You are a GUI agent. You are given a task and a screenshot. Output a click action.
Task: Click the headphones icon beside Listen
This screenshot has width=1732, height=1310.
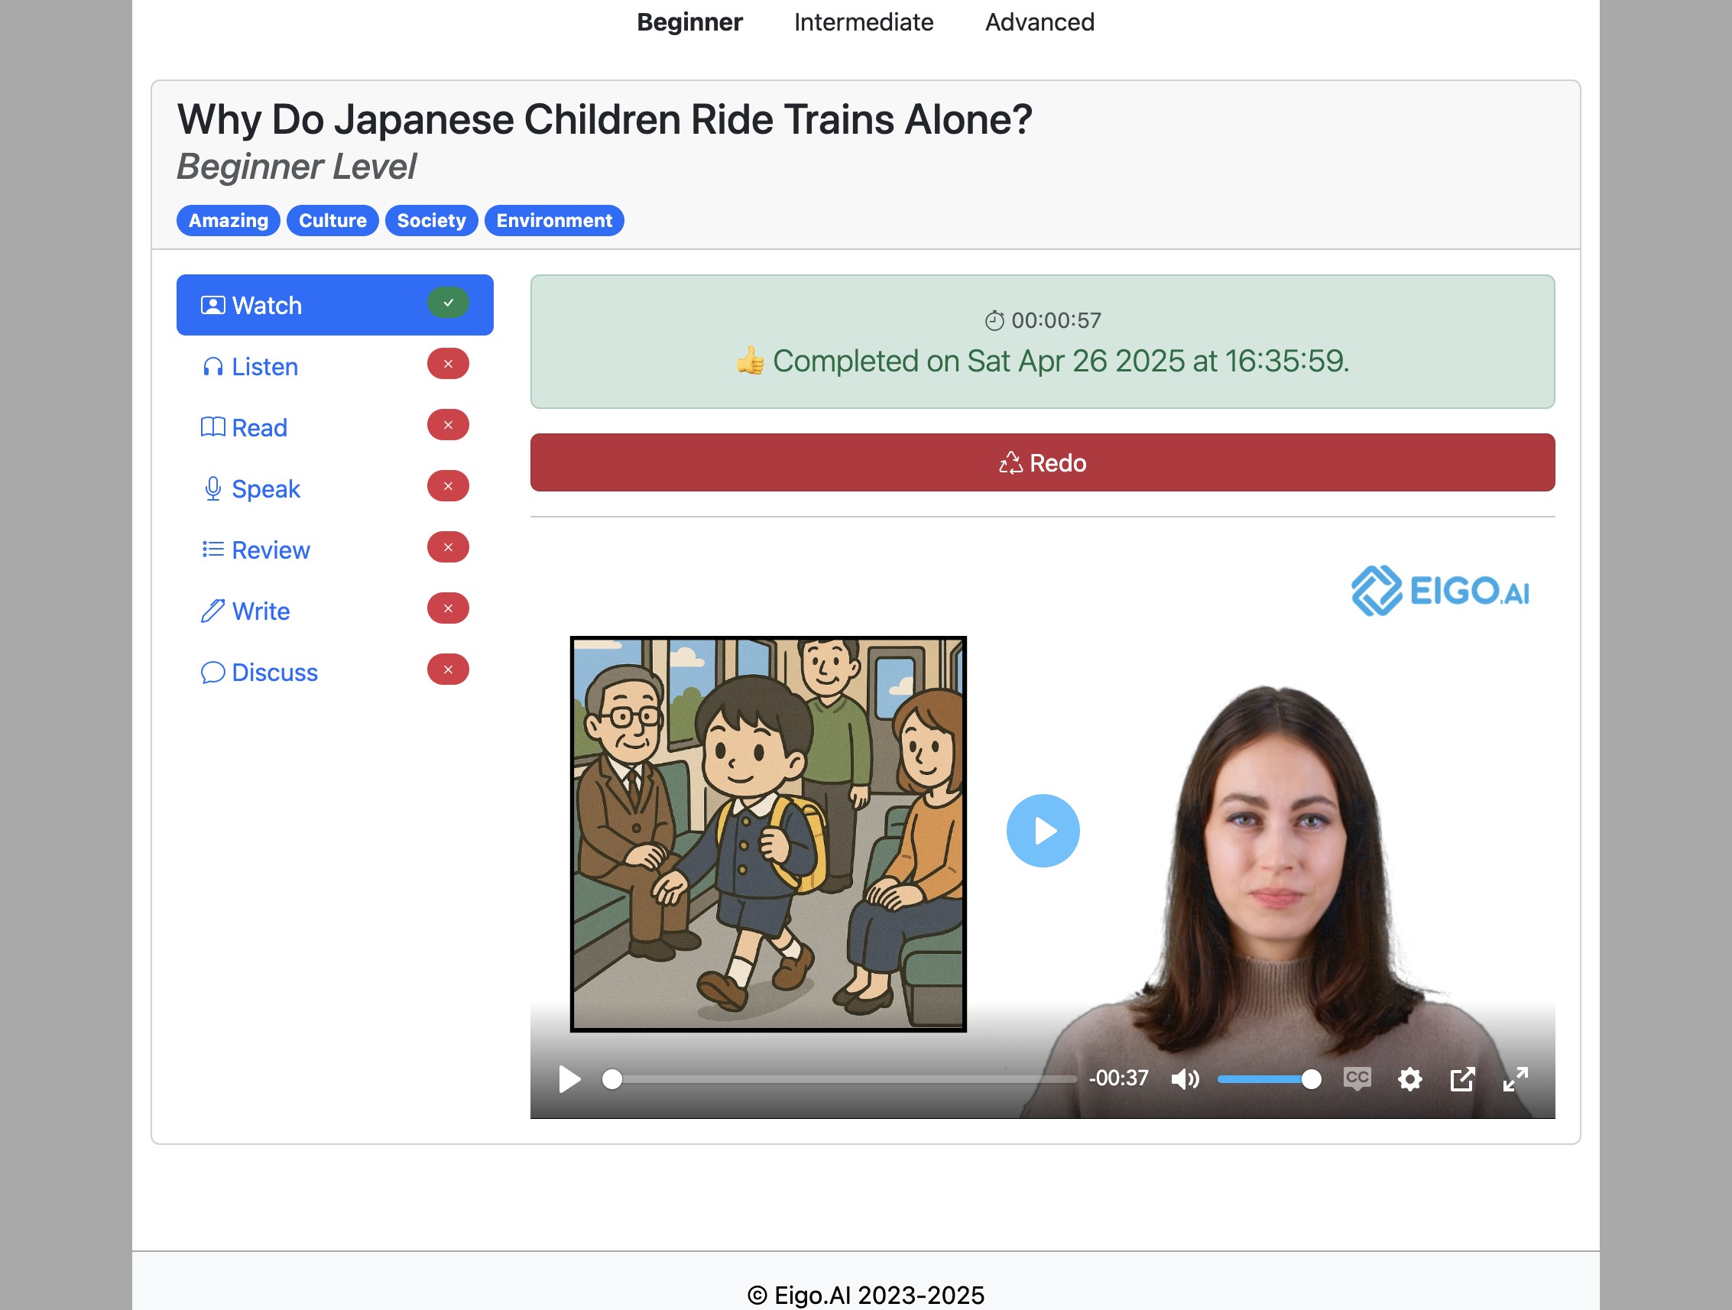pos(213,366)
